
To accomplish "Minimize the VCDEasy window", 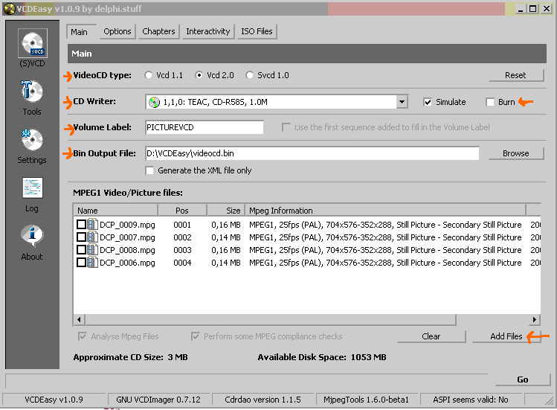I will pos(521,9).
